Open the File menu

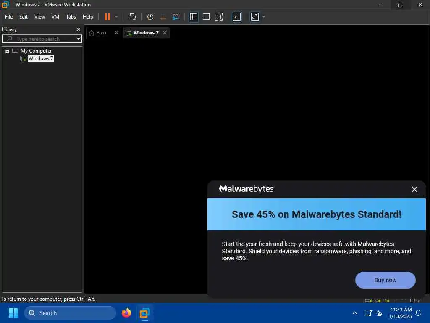click(x=9, y=17)
